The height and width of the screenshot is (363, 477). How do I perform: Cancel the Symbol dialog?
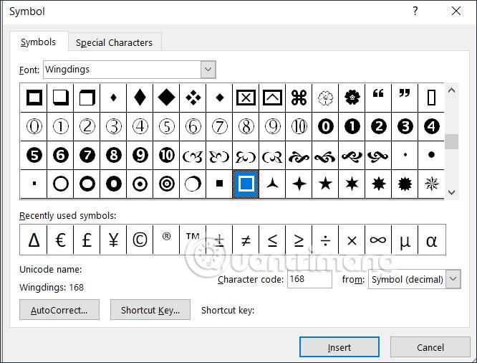coord(430,347)
